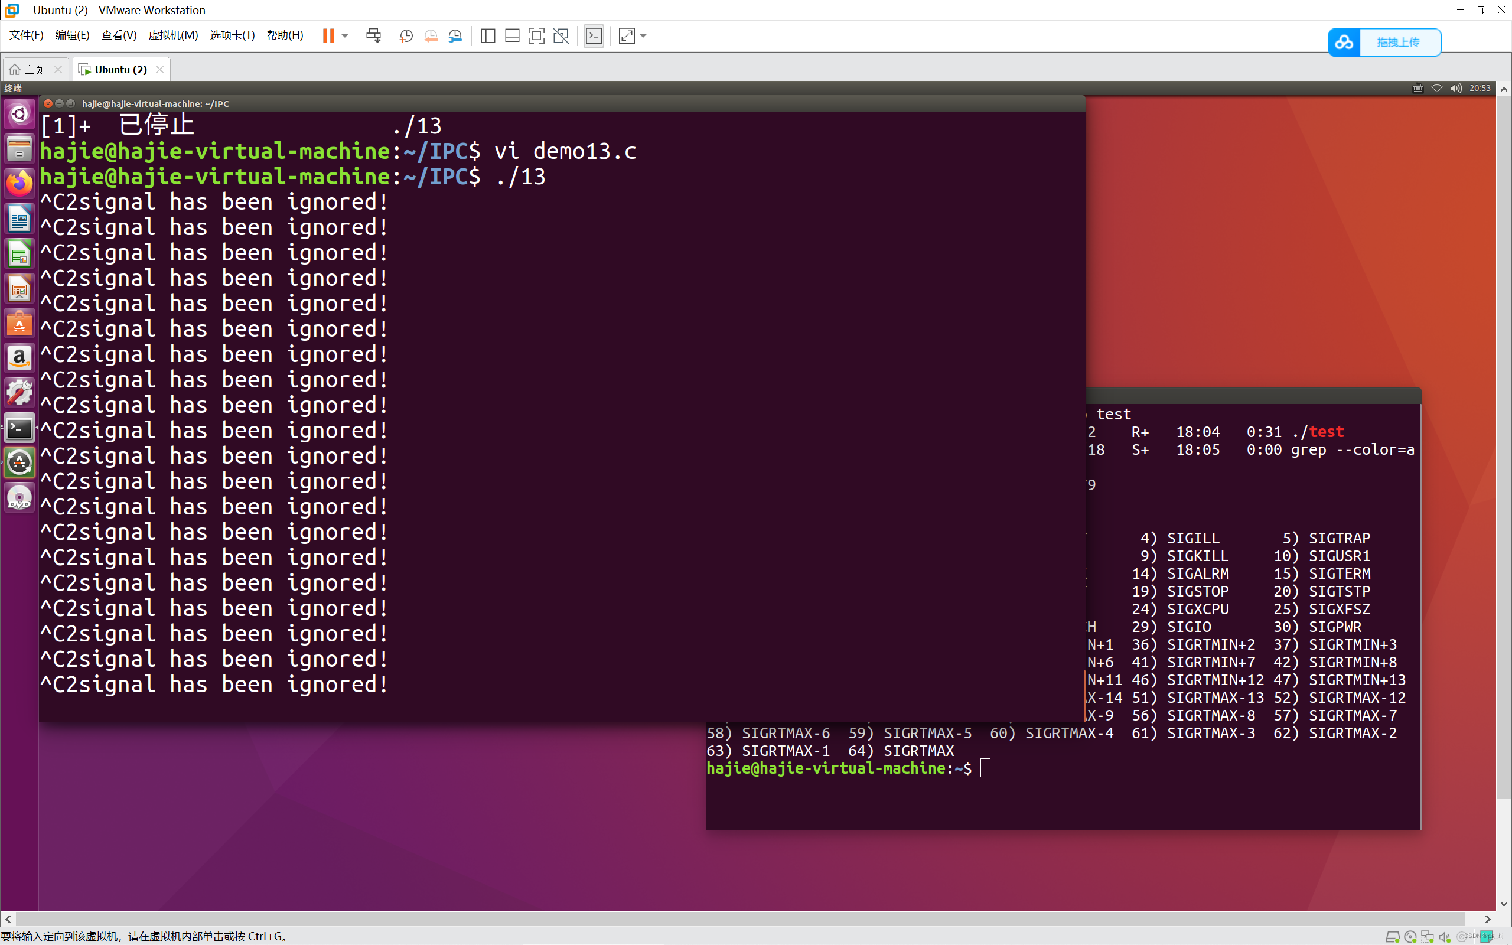Click '9) SIGKILL' in the background terminal
Image resolution: width=1512 pixels, height=945 pixels.
[1185, 556]
